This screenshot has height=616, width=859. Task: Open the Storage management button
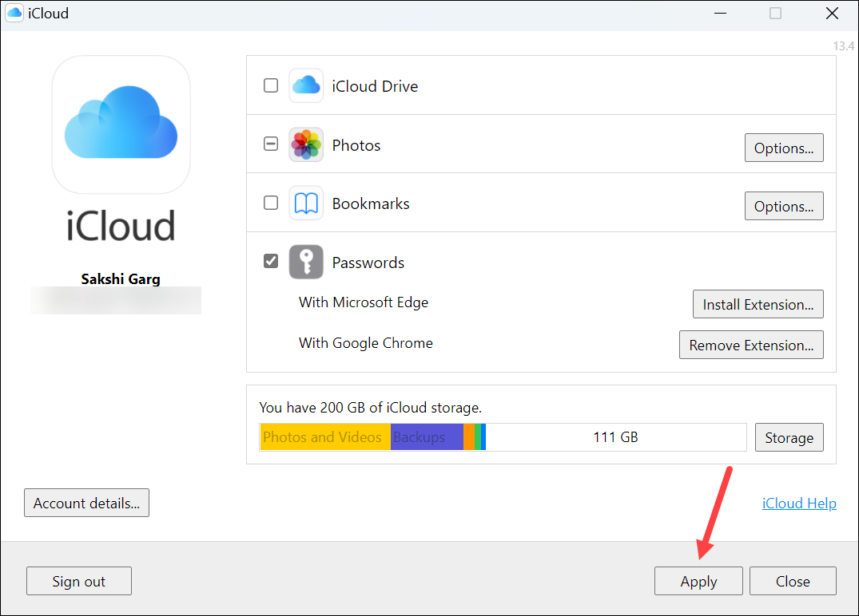pyautogui.click(x=789, y=437)
